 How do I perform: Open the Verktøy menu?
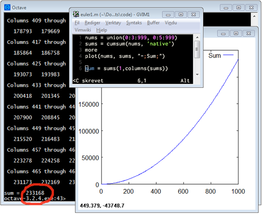click(113, 23)
